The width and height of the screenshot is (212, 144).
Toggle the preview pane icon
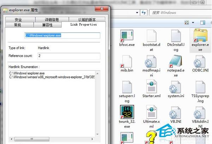[x=203, y=23]
